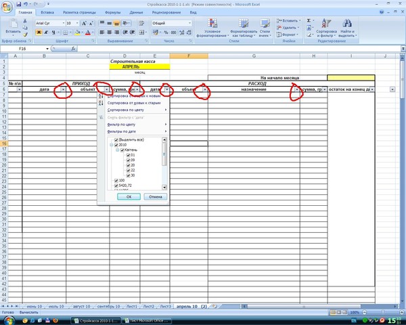Open Форматировать как таблицу gallery
The height and width of the screenshot is (325, 406).
[x=244, y=28]
